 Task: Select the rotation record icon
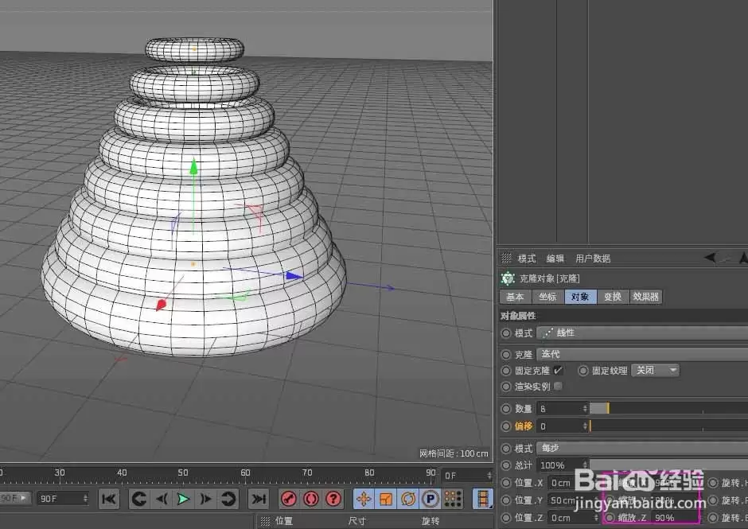point(408,499)
